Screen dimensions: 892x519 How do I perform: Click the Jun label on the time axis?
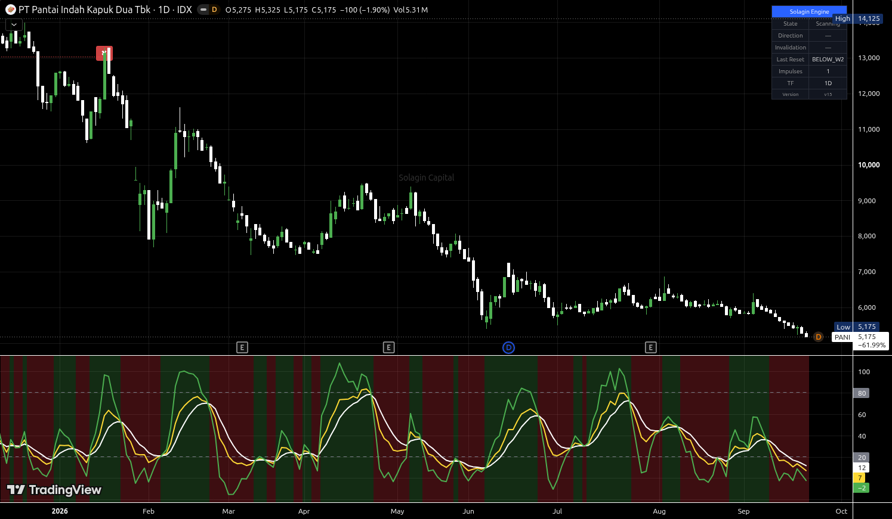click(468, 511)
